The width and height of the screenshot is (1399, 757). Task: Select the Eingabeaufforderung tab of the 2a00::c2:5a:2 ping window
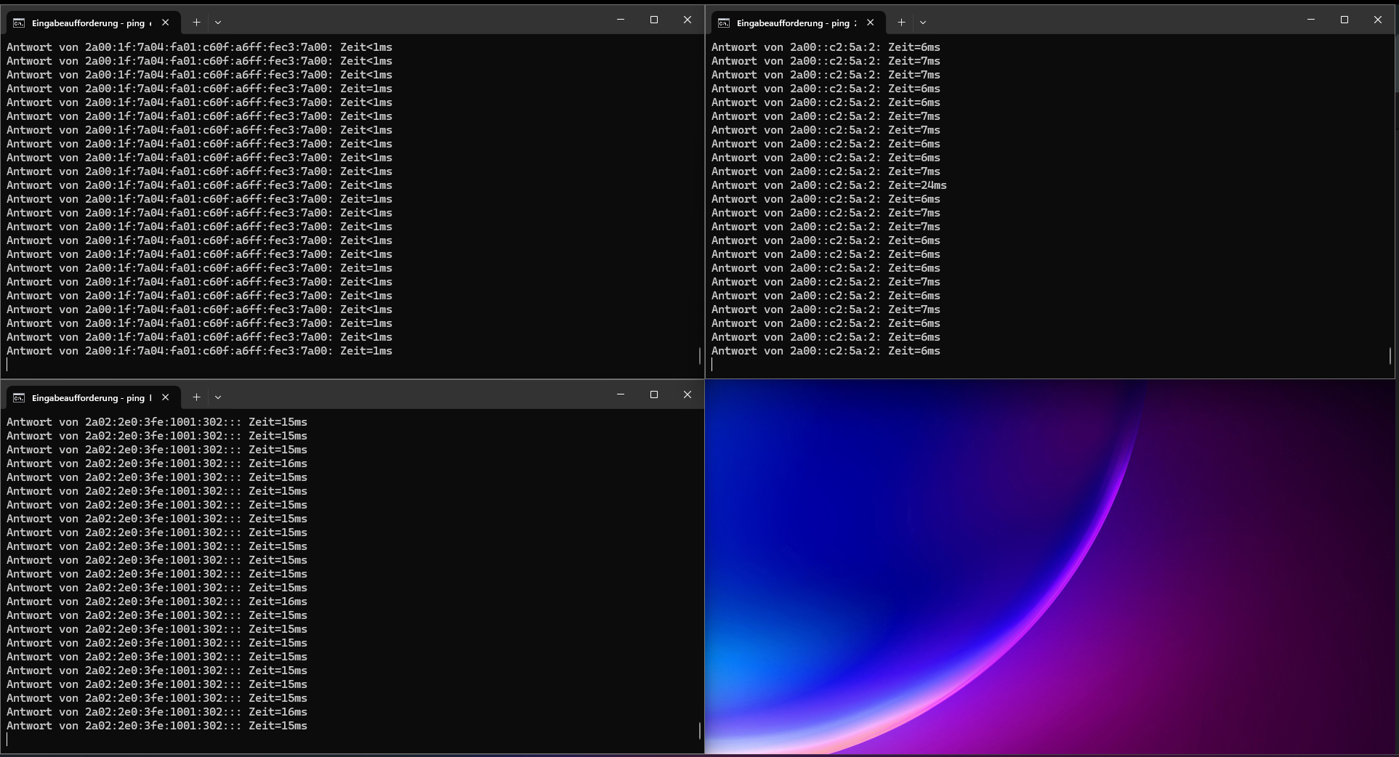click(797, 23)
